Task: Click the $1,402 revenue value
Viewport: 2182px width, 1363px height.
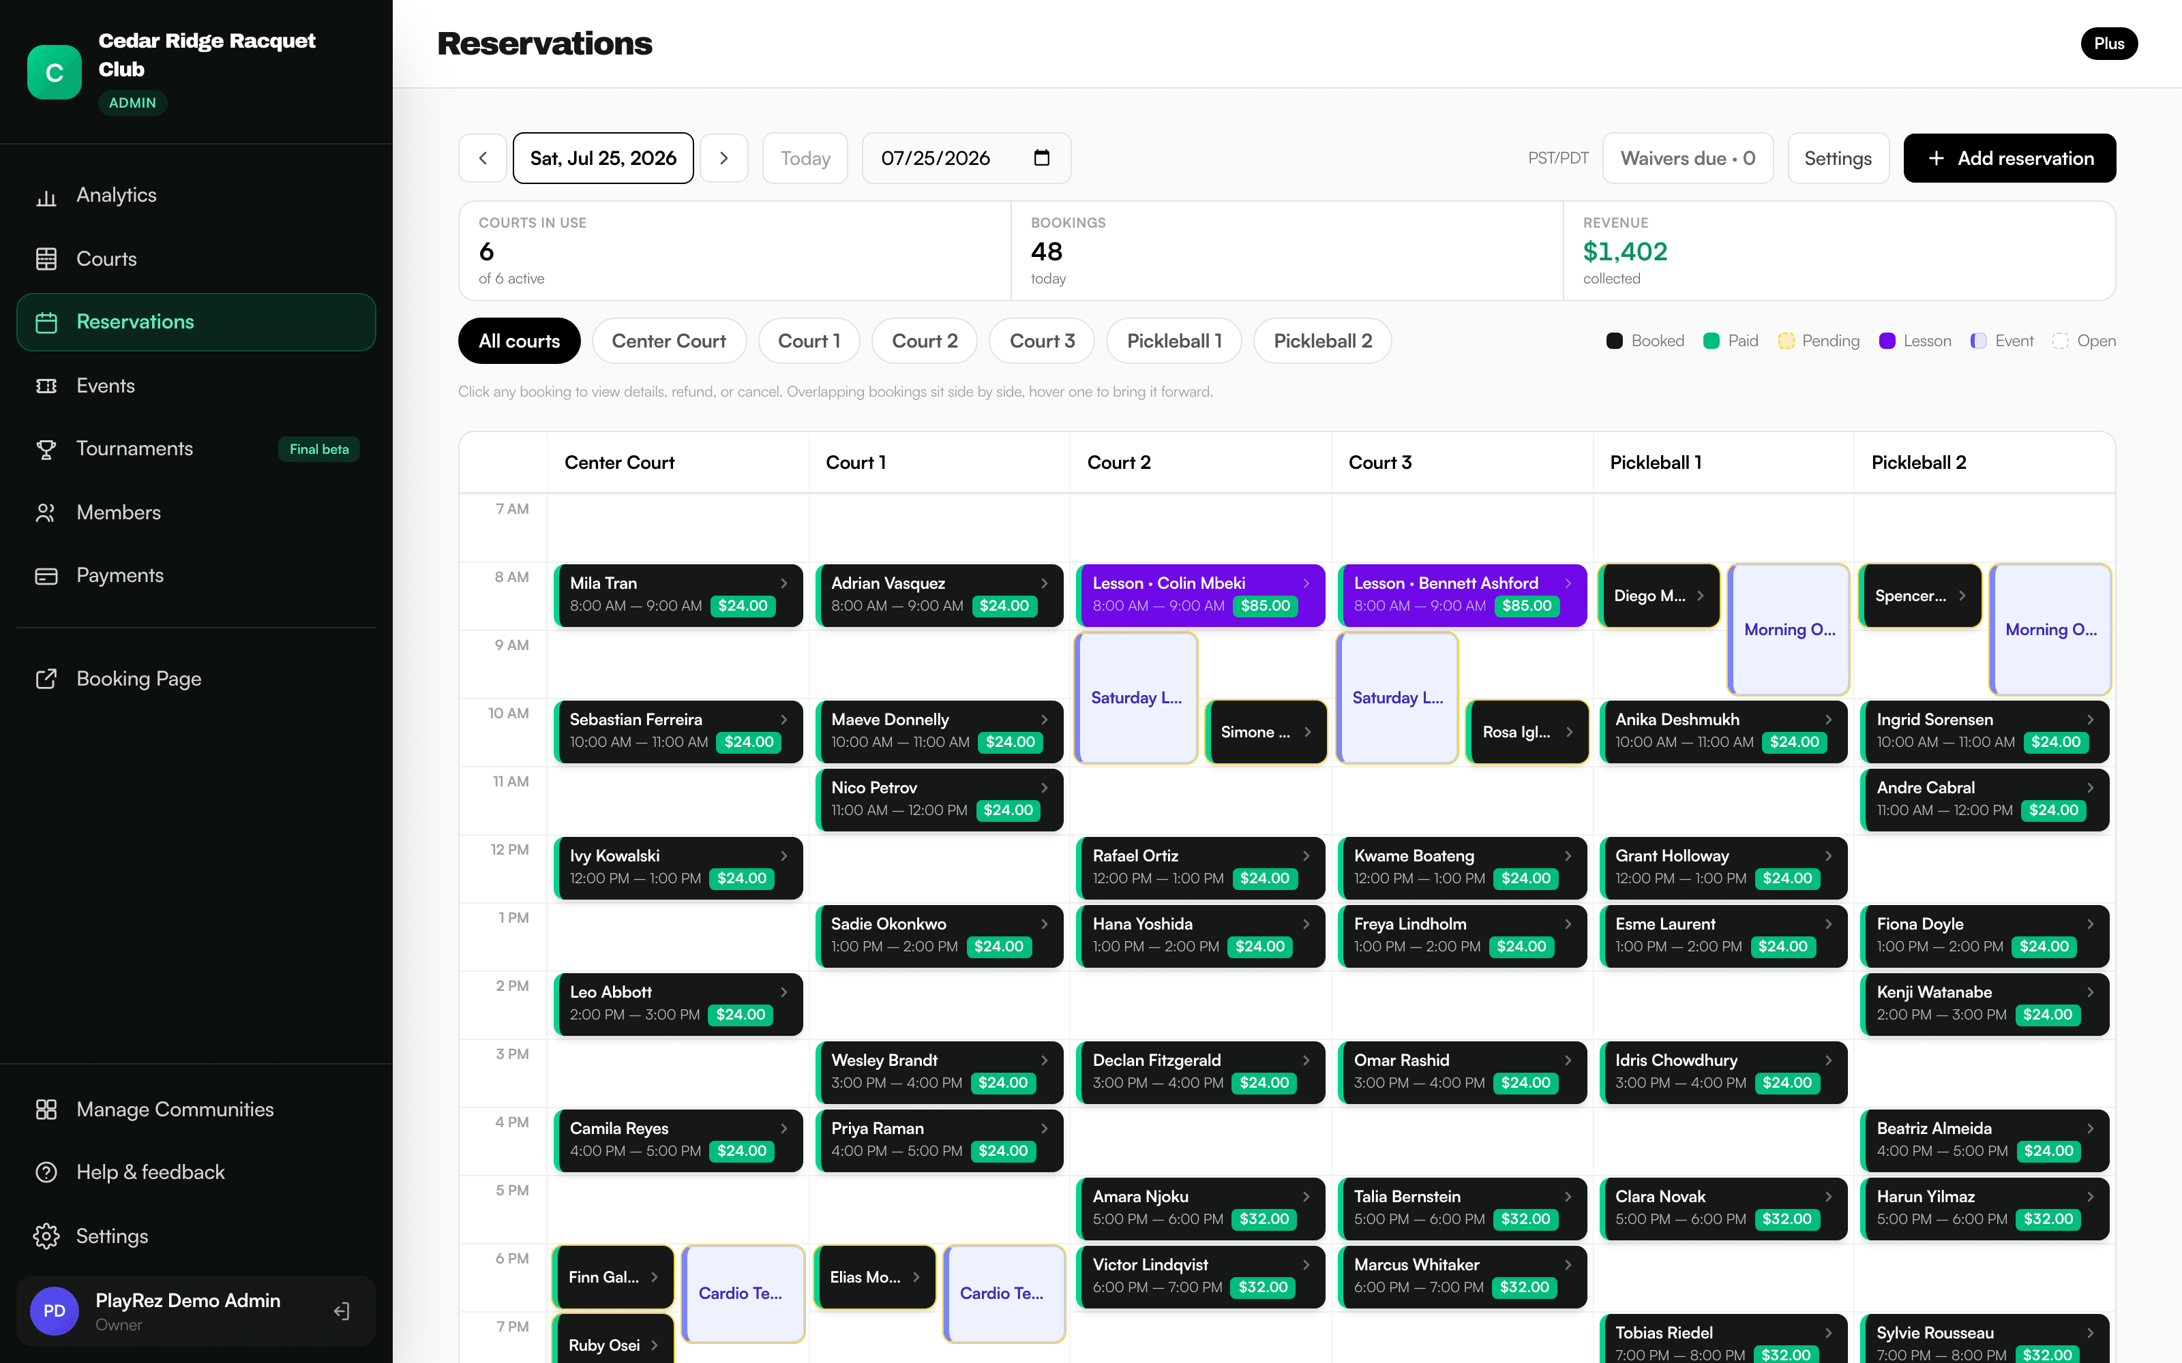Action: click(1625, 251)
